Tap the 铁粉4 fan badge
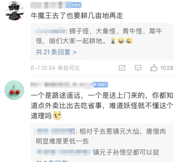Viewport: 178px width, 162px height. click(x=76, y=5)
